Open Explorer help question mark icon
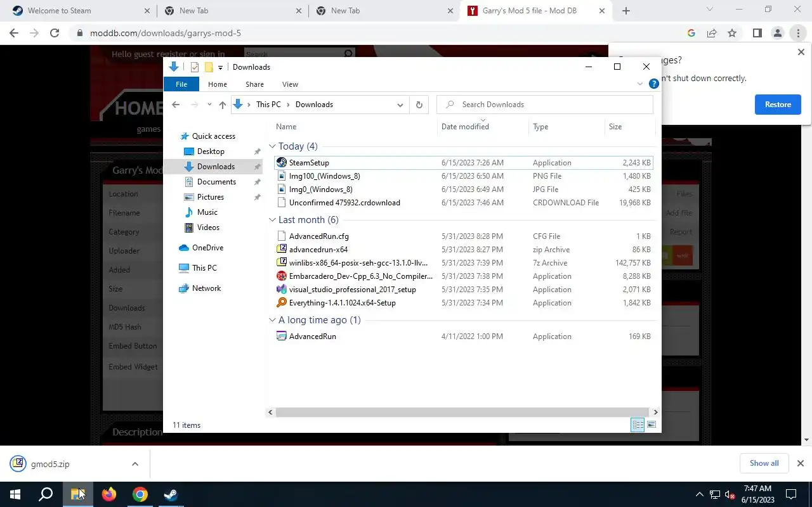Screen dimensions: 812x507 (654, 84)
